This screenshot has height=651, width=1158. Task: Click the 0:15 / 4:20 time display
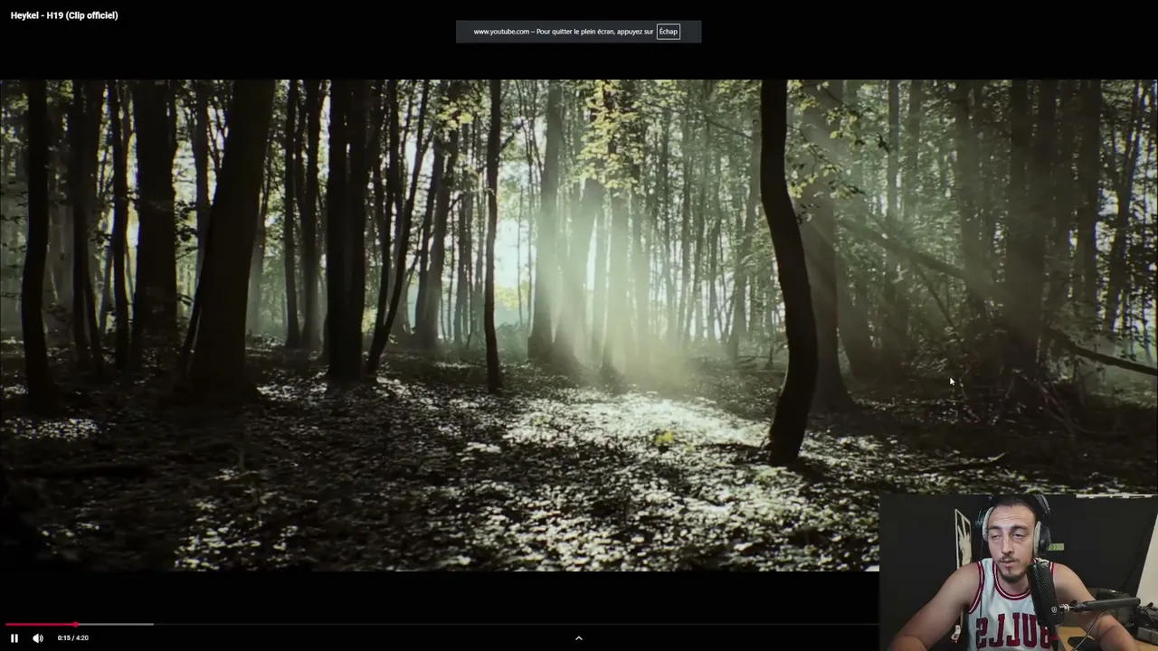[73, 638]
